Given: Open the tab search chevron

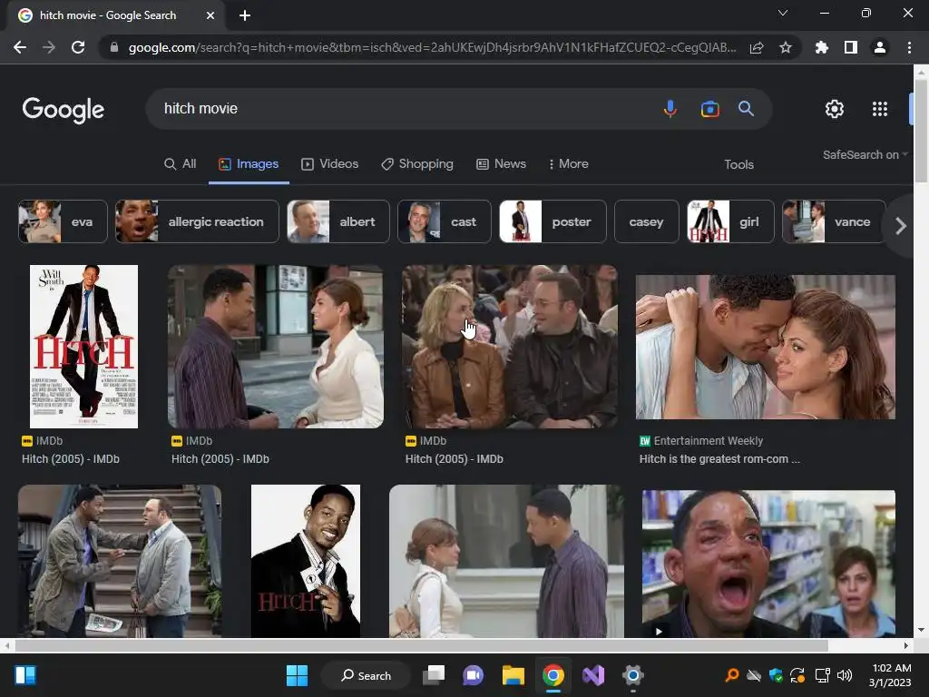Looking at the screenshot, I should [783, 13].
